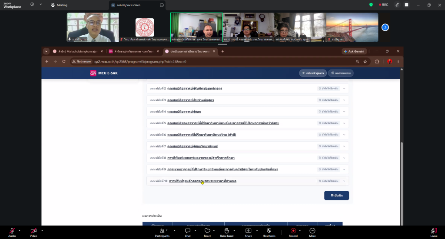Expand criterion 10 row chevron
This screenshot has width=445, height=239.
[344, 181]
